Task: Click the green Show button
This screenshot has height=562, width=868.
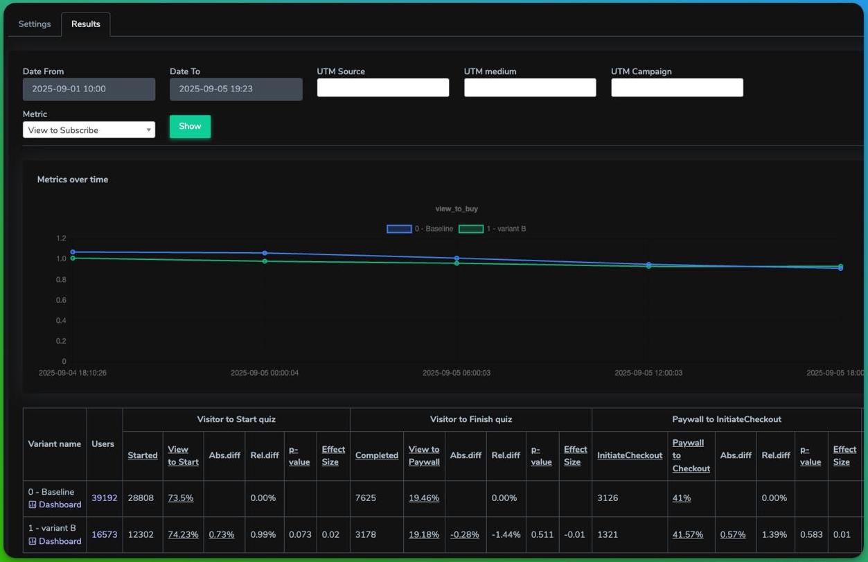Action: 190,126
